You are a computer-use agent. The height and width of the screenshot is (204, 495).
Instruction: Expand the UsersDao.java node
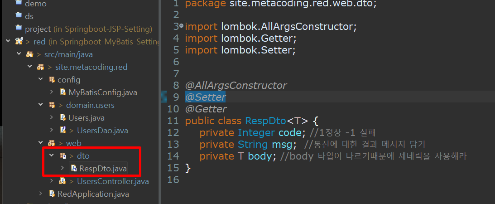coord(52,130)
